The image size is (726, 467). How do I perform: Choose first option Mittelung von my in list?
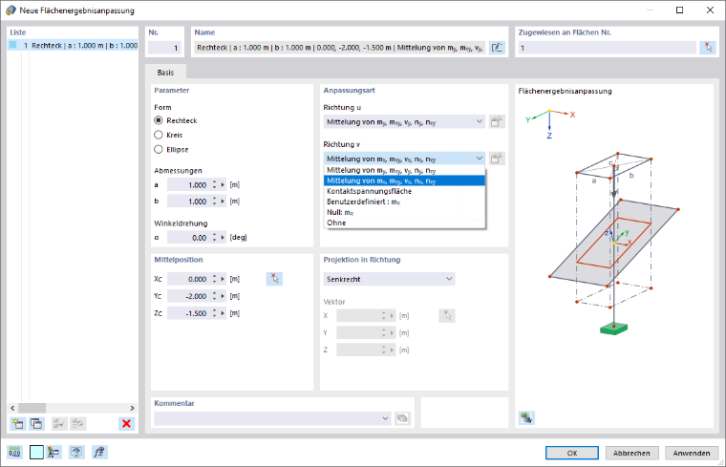[404, 170]
